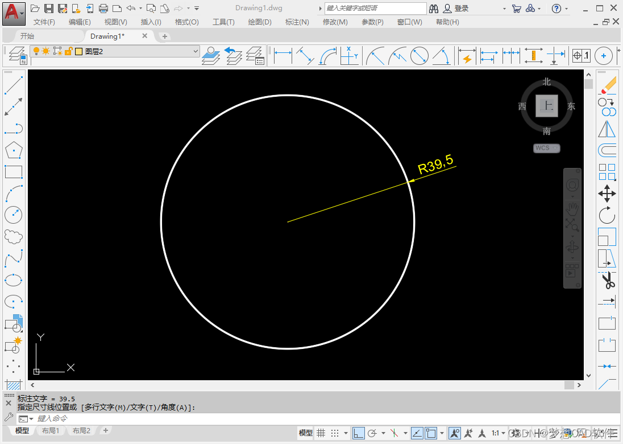Screen dimensions: 623x444
Task: Click the Arc Length dimension icon
Action: pyautogui.click(x=328, y=56)
